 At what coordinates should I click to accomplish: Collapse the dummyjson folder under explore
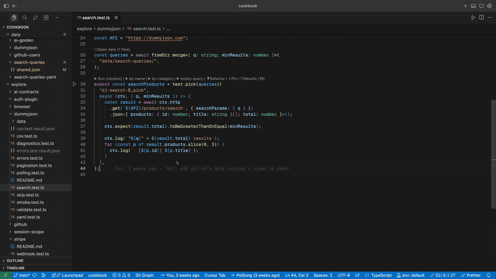tap(25, 114)
